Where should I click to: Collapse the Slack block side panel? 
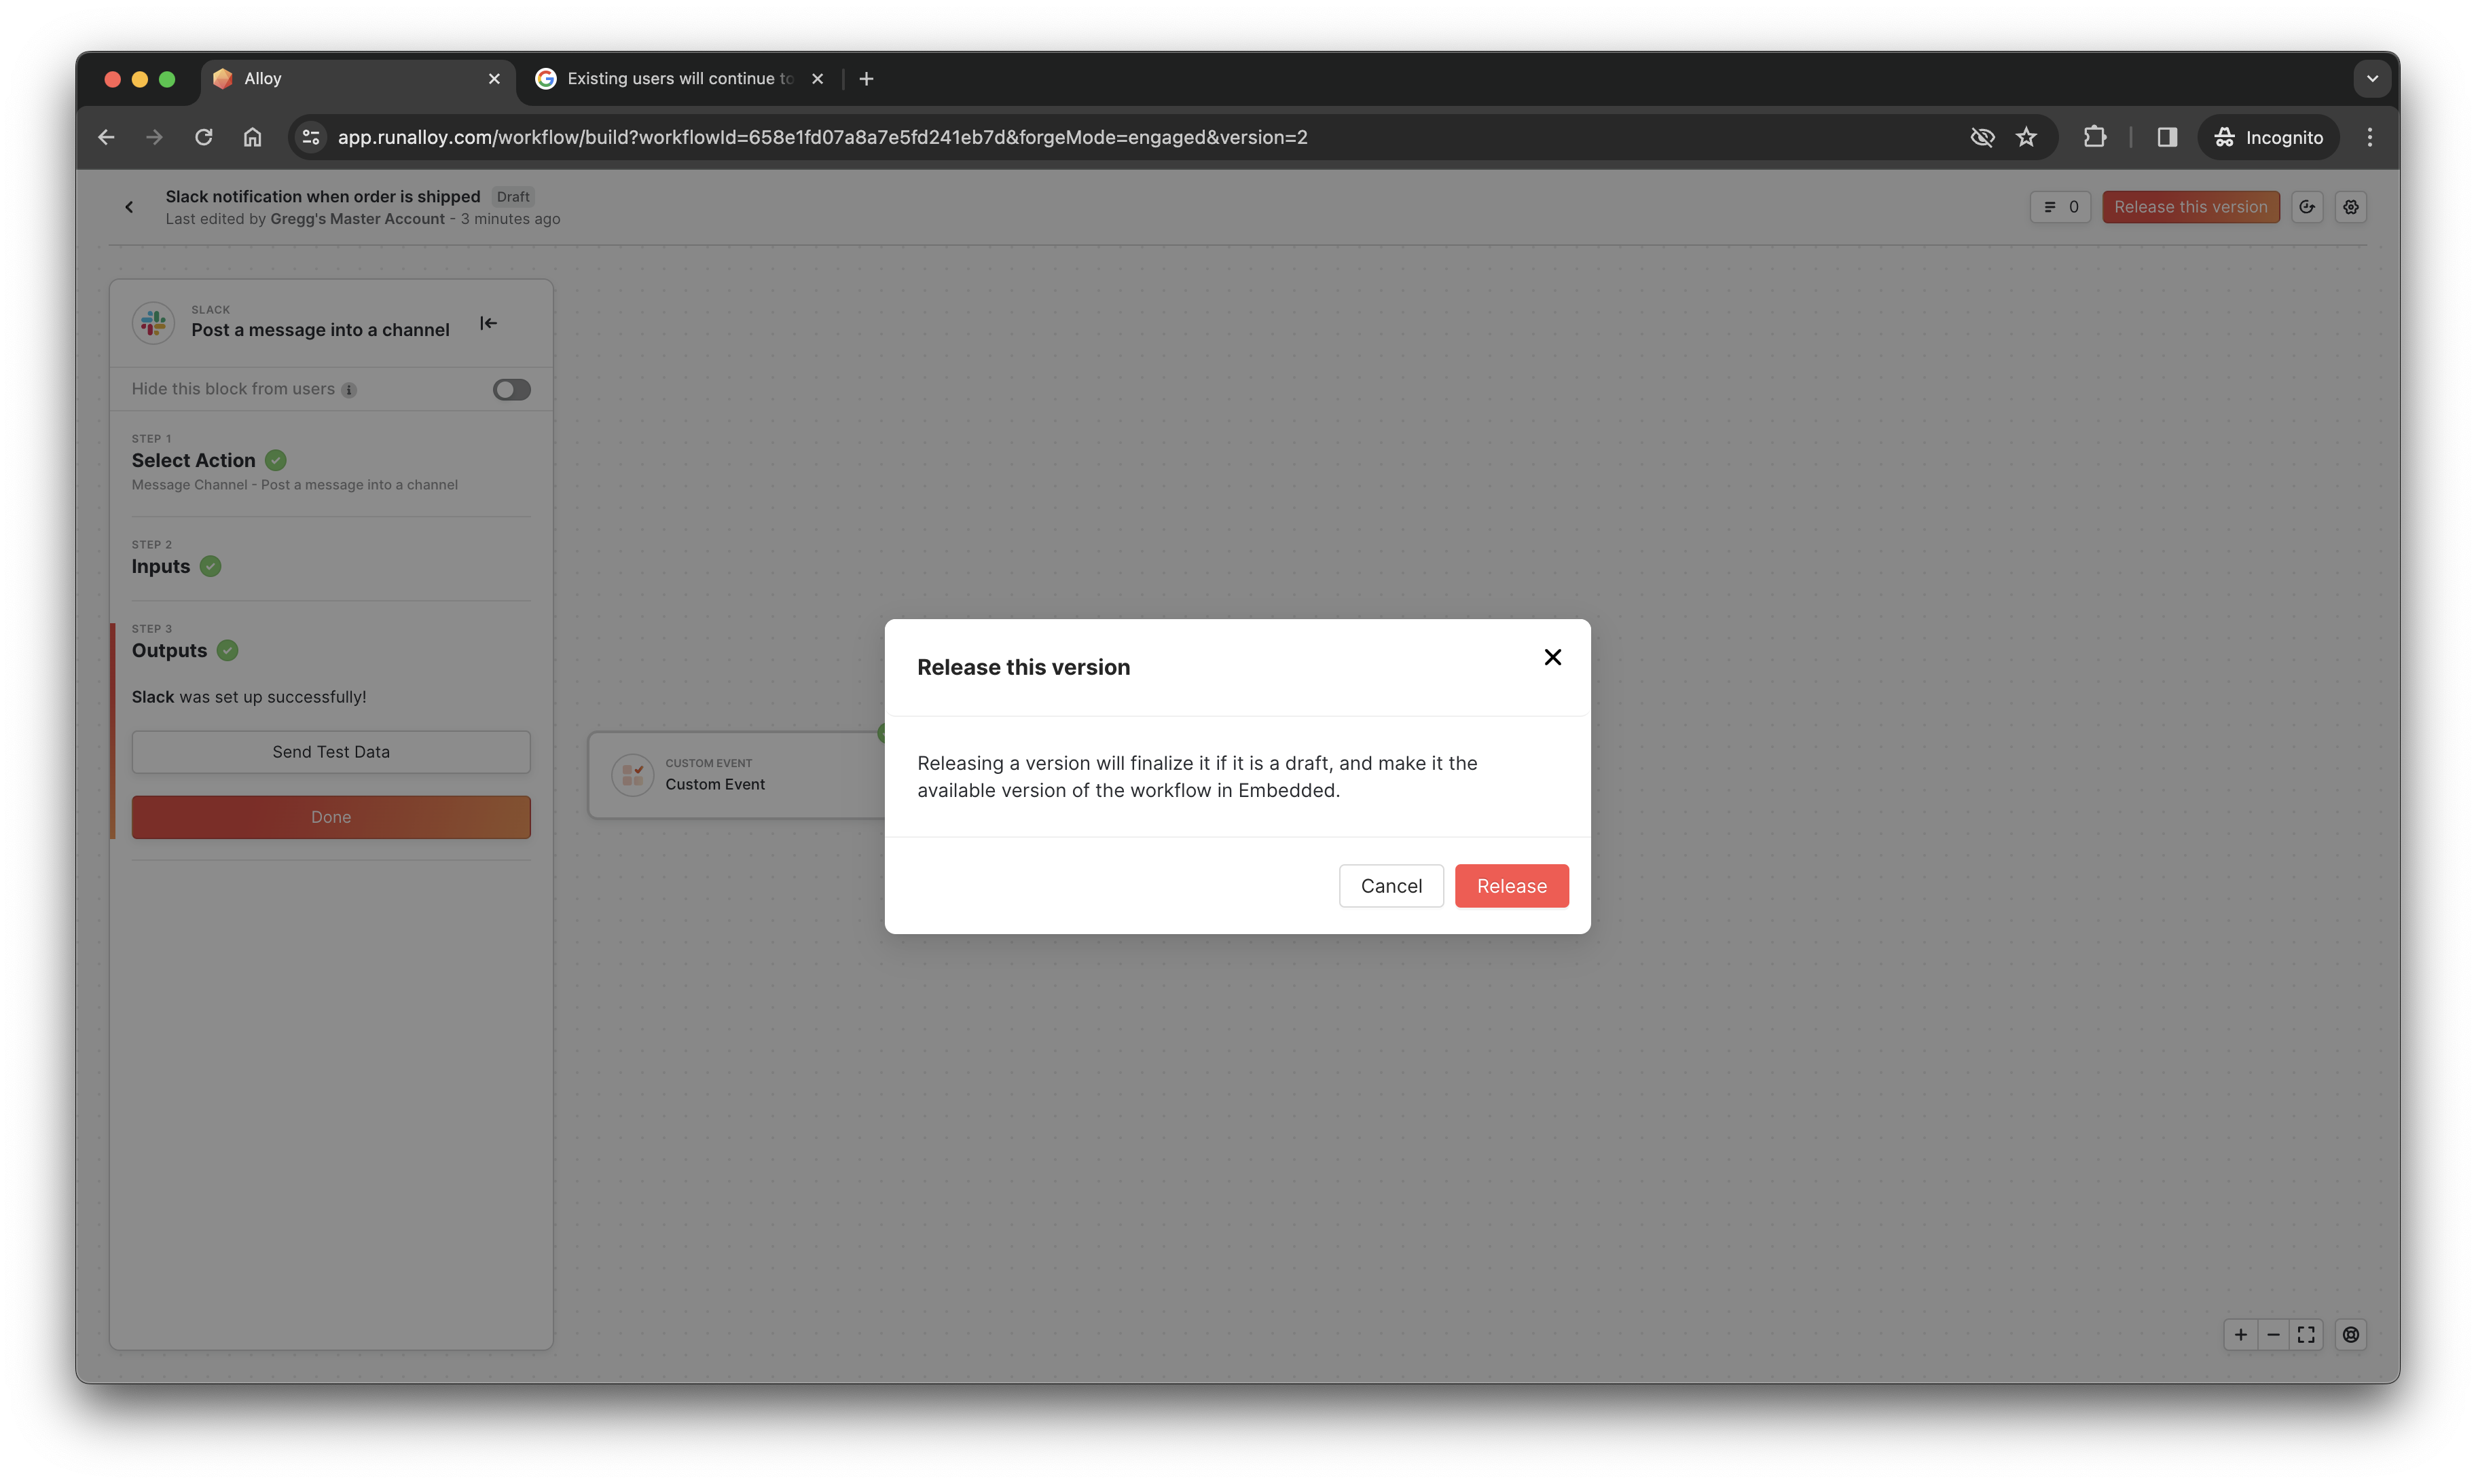click(488, 323)
